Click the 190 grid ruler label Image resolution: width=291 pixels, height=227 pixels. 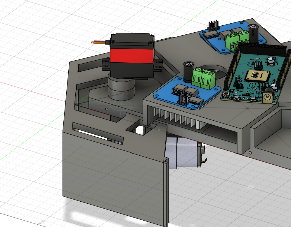(42, 222)
